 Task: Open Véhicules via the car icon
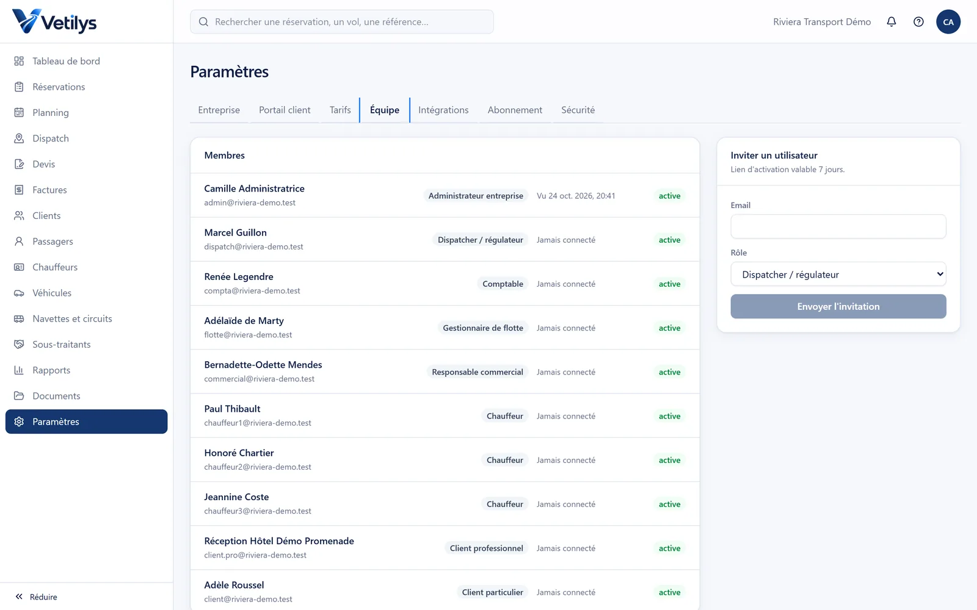[19, 293]
